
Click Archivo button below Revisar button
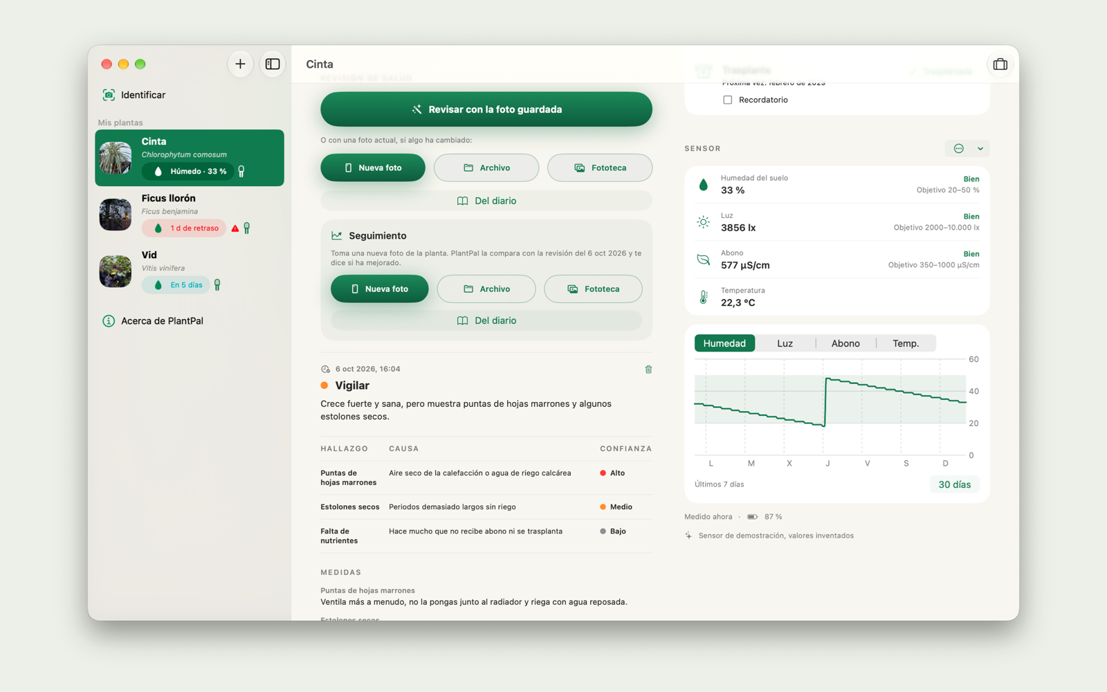[x=486, y=168]
